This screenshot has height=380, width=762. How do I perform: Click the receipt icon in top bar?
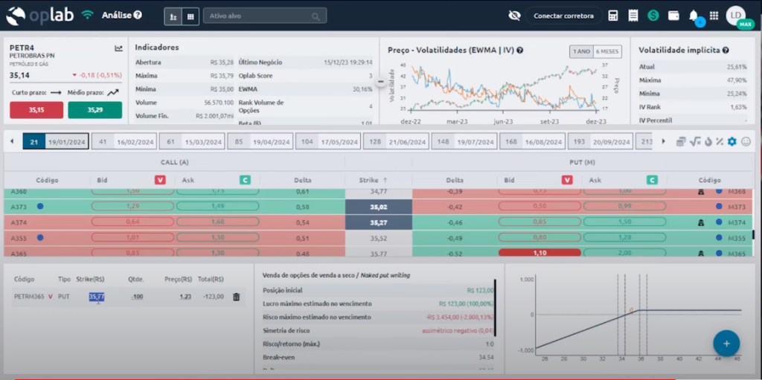633,16
